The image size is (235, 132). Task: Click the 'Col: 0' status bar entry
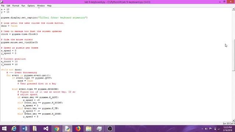click(232, 124)
